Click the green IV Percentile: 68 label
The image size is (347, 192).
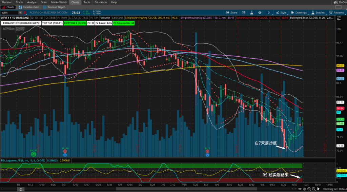124,23
